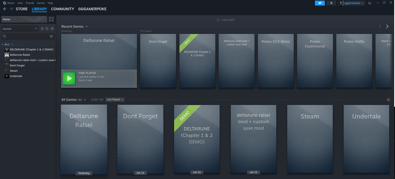
Task: Switch to the STORE tab
Action: pyautogui.click(x=22, y=9)
